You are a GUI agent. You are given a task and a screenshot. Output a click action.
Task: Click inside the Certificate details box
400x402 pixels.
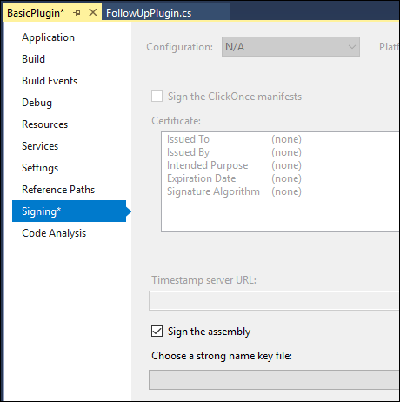pos(280,182)
